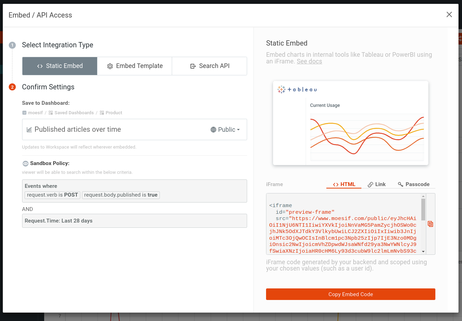The image size is (462, 321).
Task: Click the dashboard icon before the moesif breadcrumb
Action: (x=24, y=112)
